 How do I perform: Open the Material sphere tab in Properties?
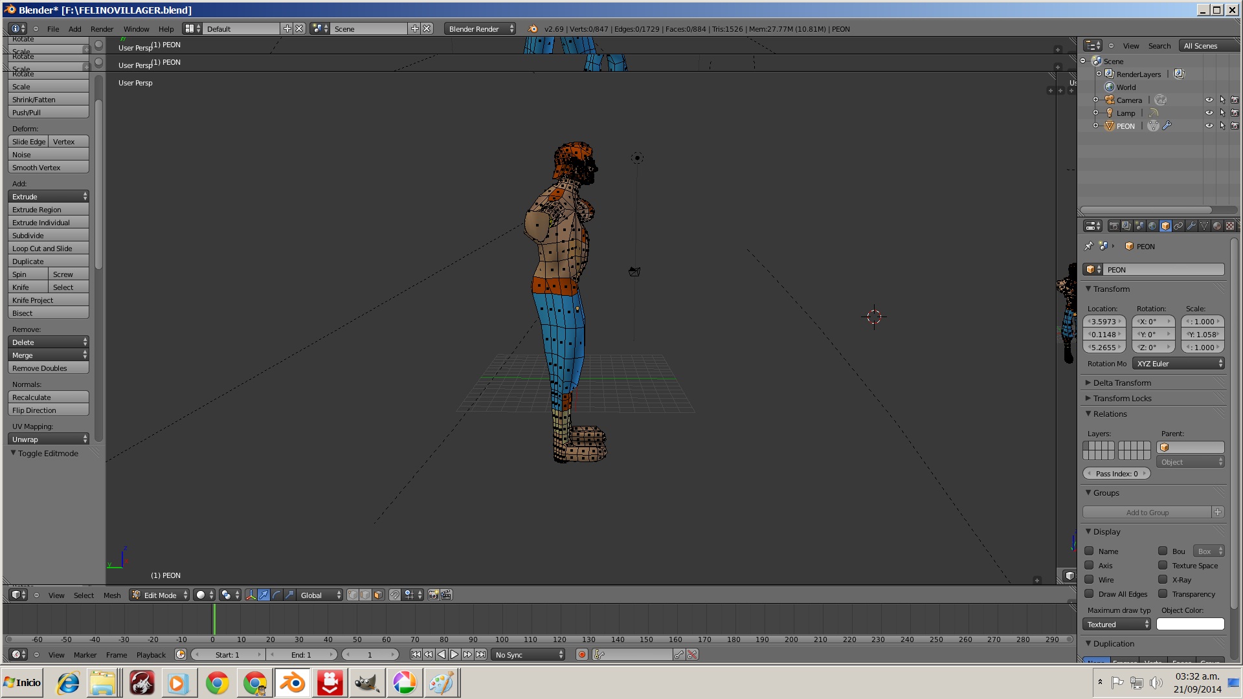[x=1217, y=226]
